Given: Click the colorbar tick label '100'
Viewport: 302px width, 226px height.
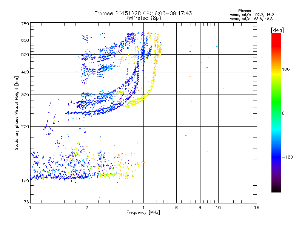Looking at the screenshot, I should click(286, 69).
